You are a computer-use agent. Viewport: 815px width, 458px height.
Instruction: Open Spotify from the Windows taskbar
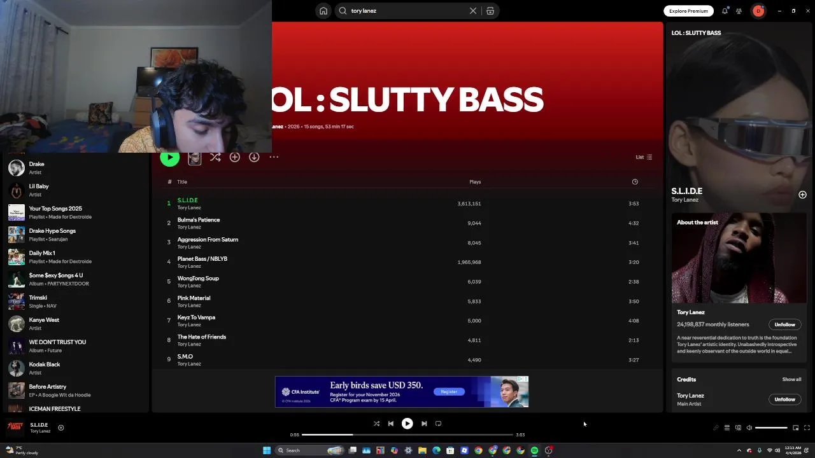pos(534,450)
